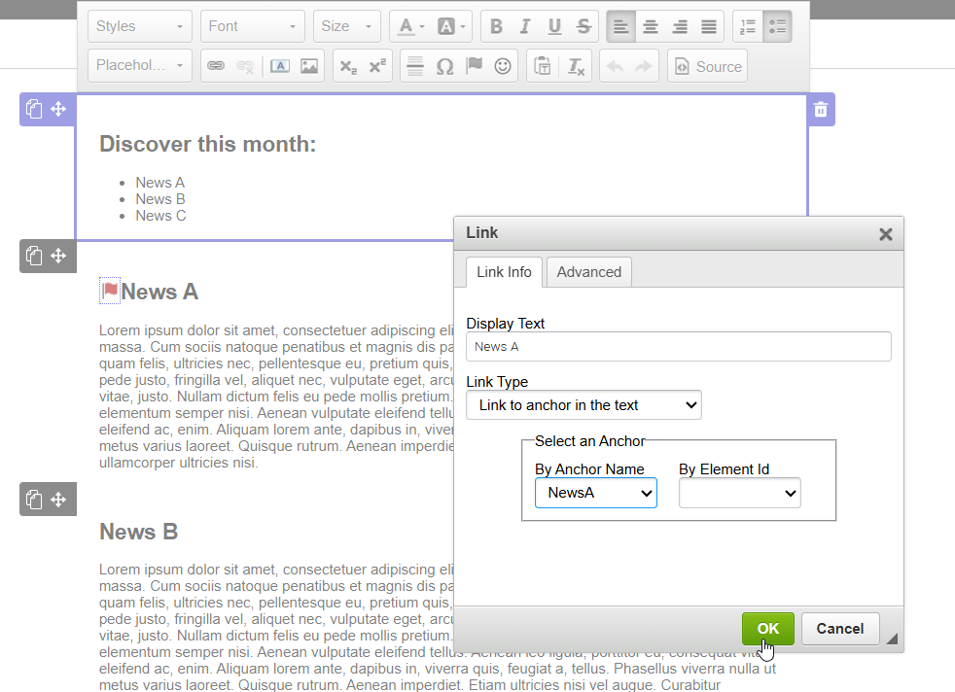The image size is (955, 692).
Task: Toggle bold formatting in toolbar
Action: [496, 26]
